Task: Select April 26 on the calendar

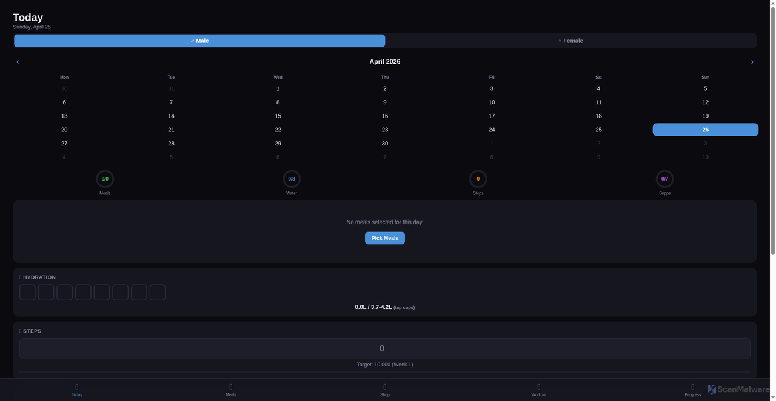Action: (705, 129)
